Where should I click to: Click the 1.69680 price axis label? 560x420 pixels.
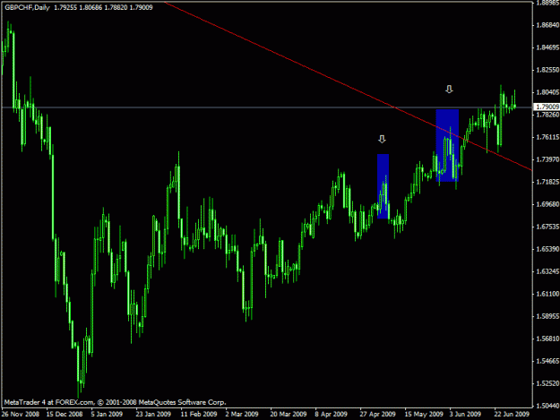coord(547,204)
